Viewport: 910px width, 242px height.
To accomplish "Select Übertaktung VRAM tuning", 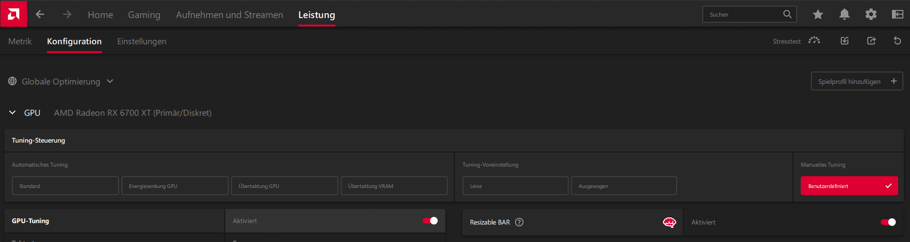I will point(394,186).
